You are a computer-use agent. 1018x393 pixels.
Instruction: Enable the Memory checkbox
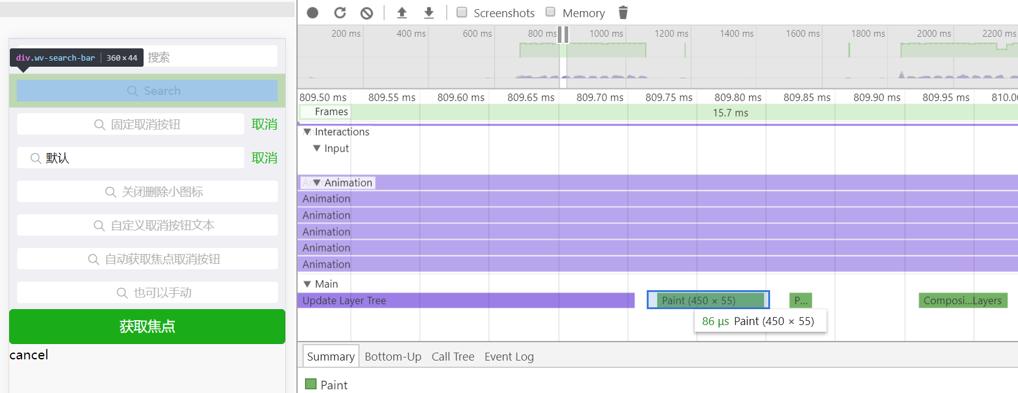pyautogui.click(x=550, y=12)
